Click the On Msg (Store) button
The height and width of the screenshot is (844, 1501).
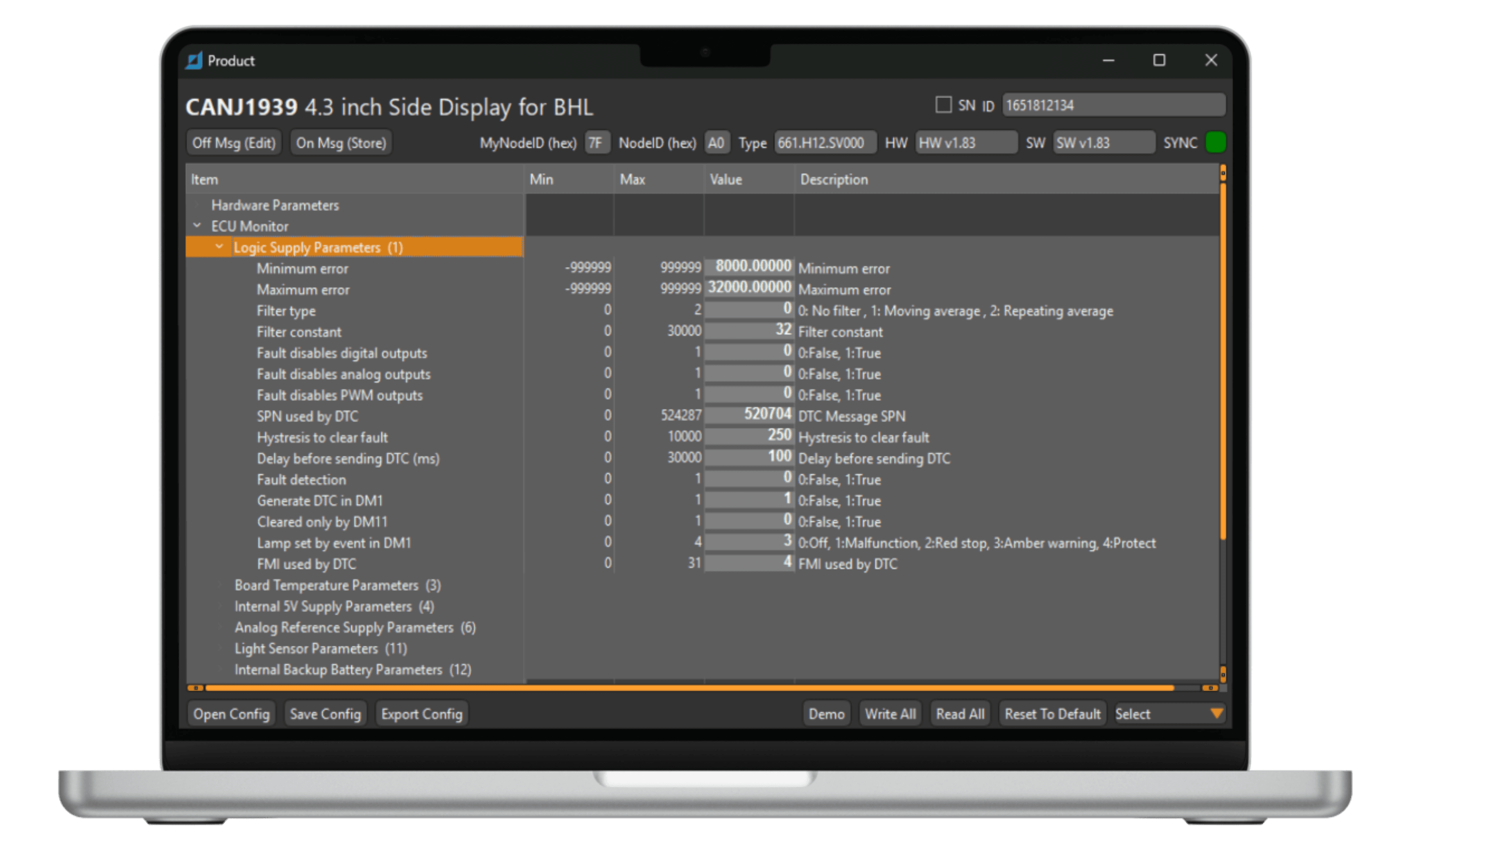click(341, 143)
